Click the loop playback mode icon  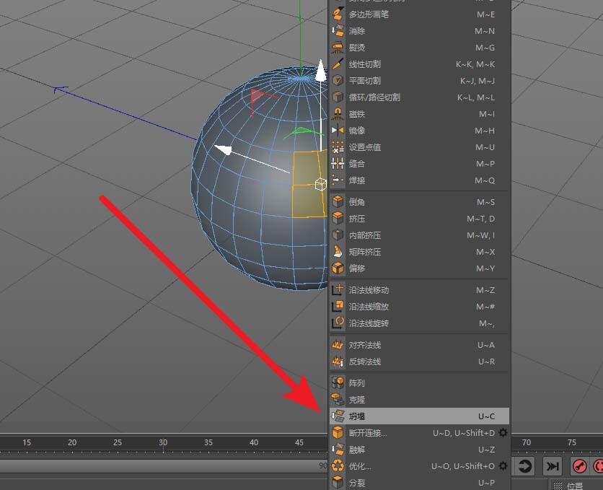(x=524, y=465)
